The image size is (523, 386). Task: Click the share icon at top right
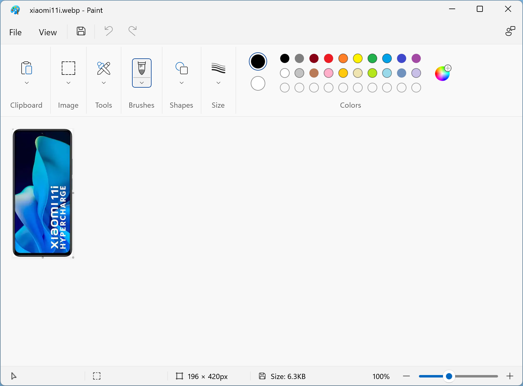pos(510,31)
